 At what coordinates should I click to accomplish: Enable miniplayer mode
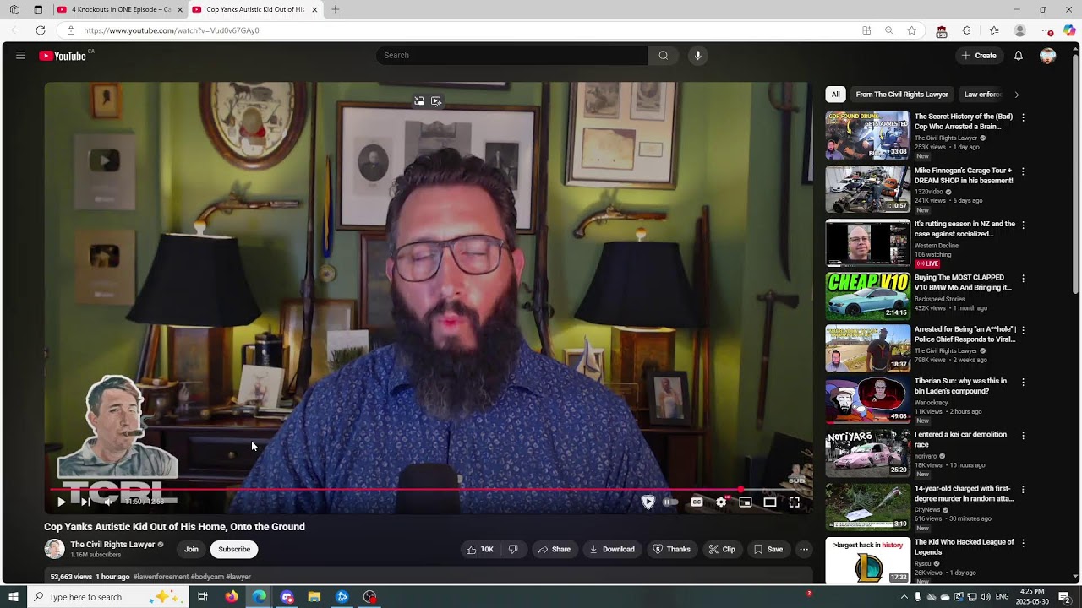point(746,502)
